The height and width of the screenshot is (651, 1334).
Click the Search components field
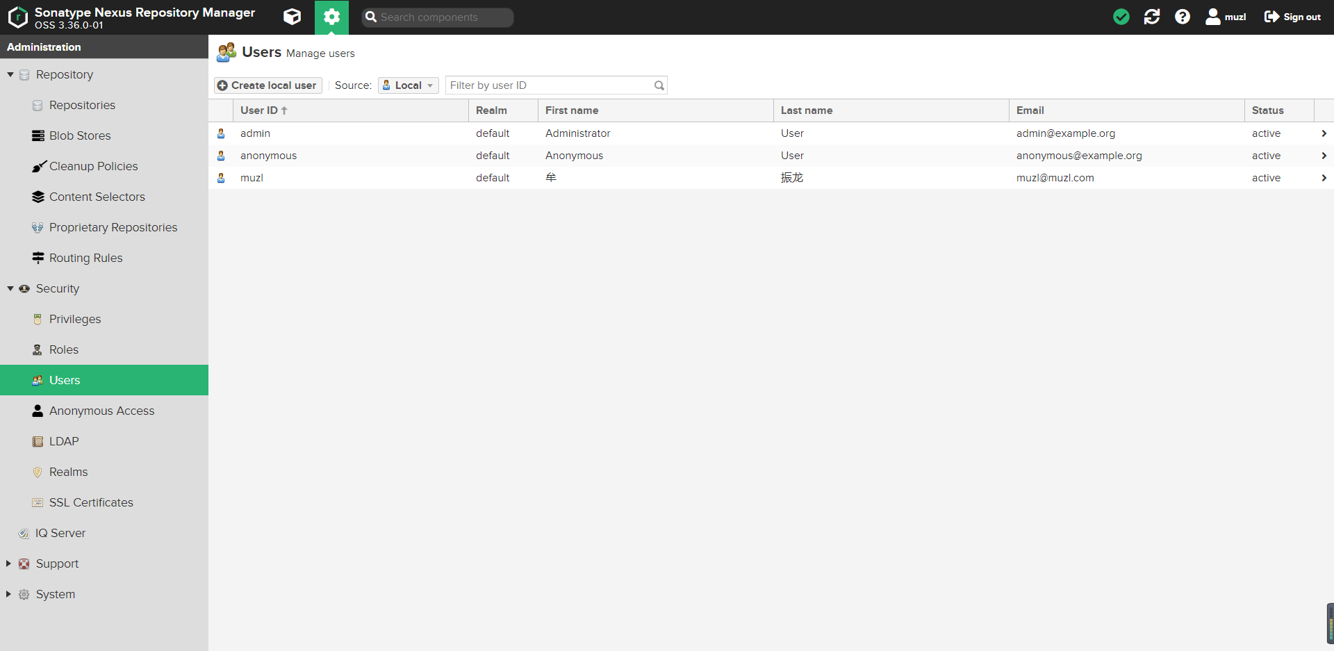tap(438, 17)
